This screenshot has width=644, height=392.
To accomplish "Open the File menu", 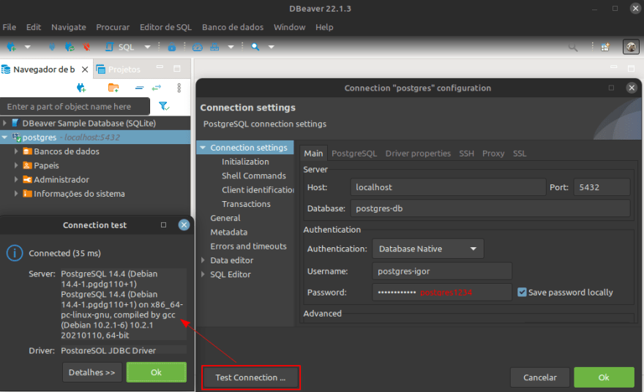I will tap(9, 27).
